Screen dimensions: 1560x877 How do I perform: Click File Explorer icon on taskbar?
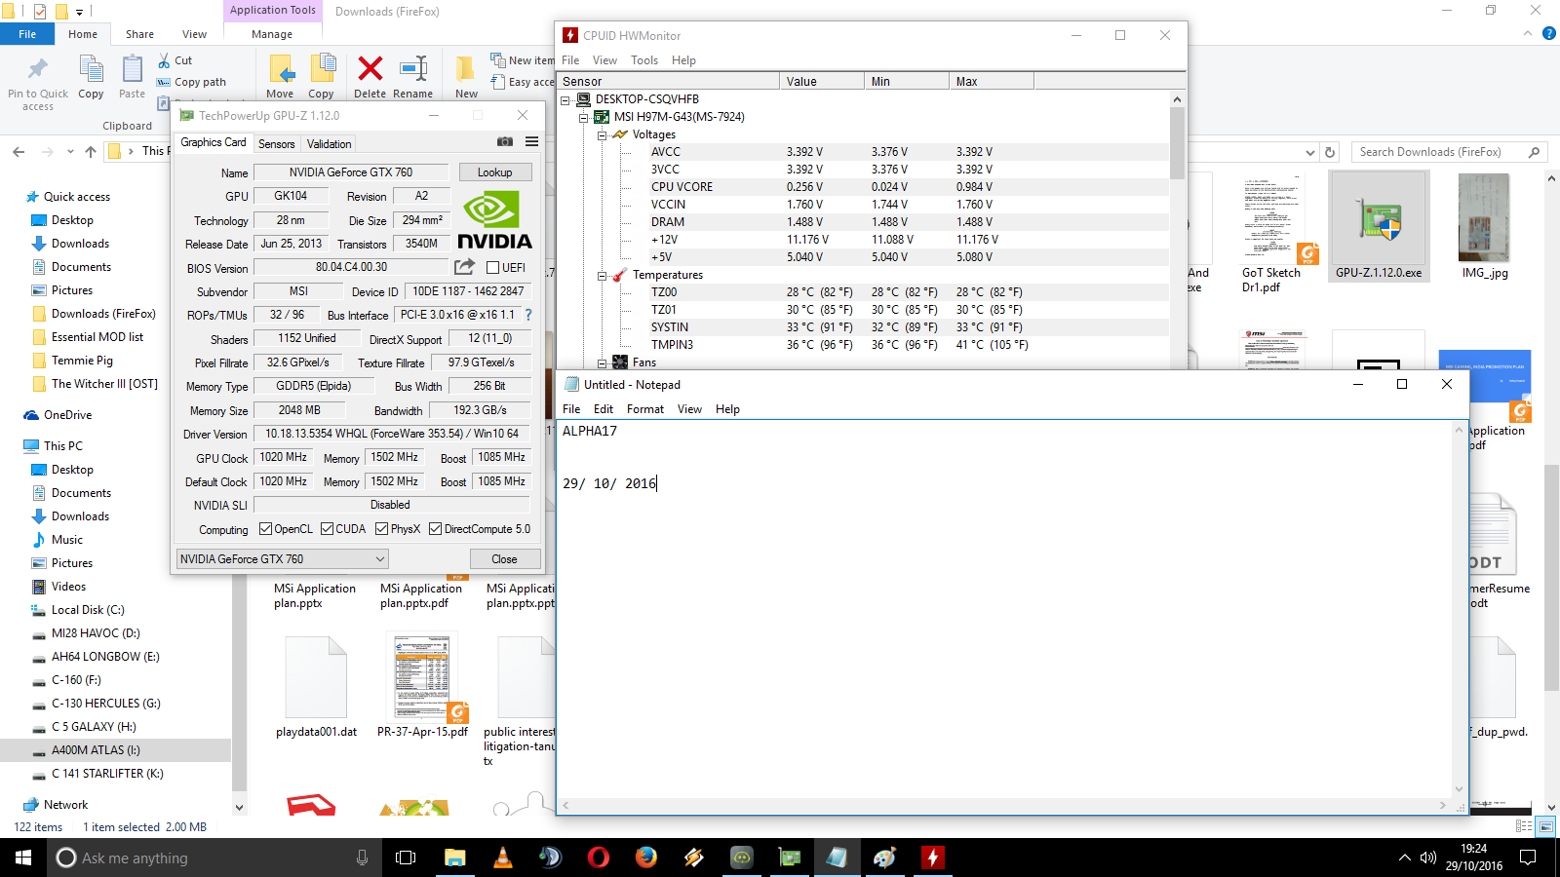tap(455, 858)
